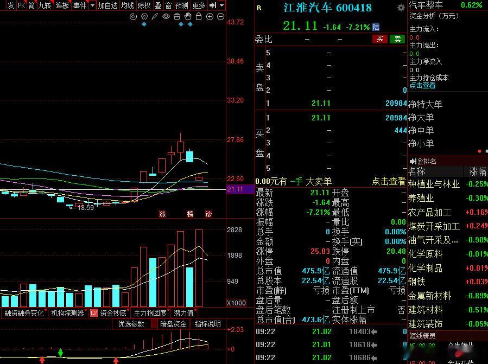Expand the dropdown arrow after 事件
Screen dimensions: 488x364
(x=92, y=5)
